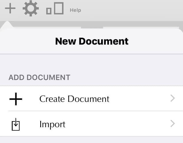Image resolution: width=183 pixels, height=143 pixels.
Task: Expand the Create Document chevron arrow
Action: pyautogui.click(x=172, y=98)
